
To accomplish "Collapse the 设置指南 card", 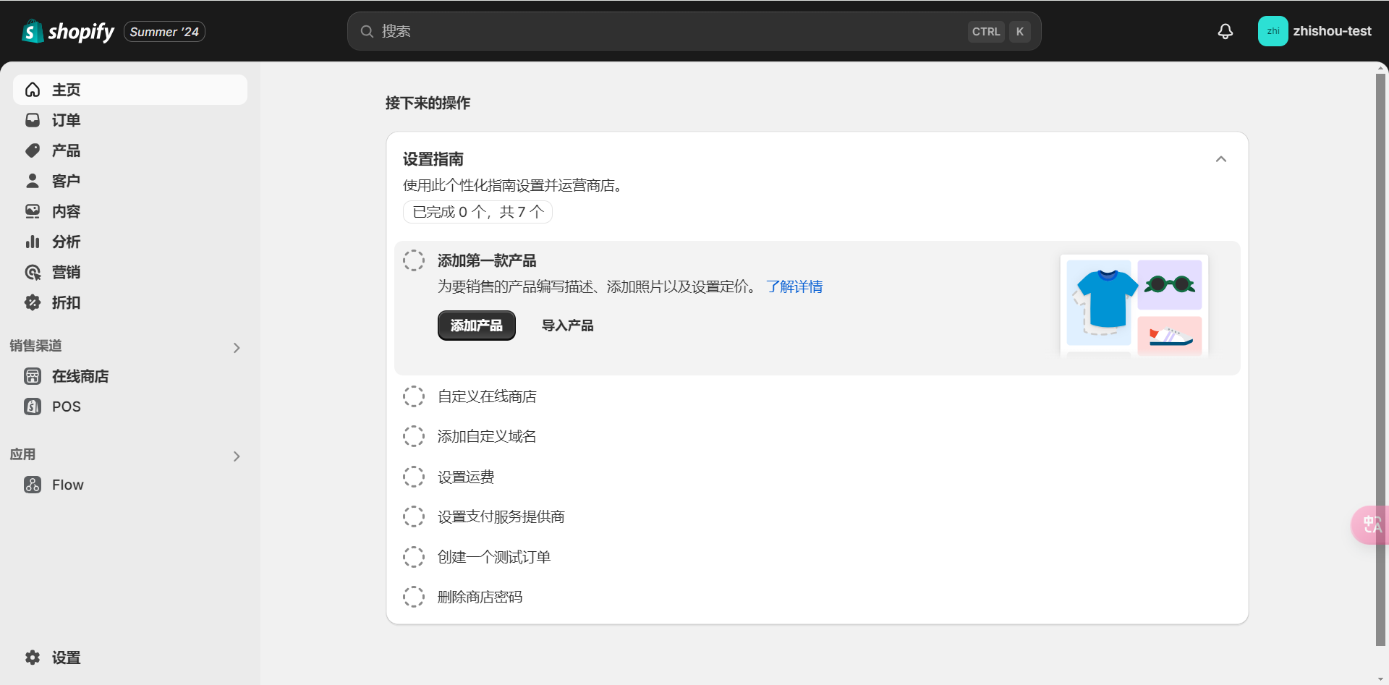I will (1221, 159).
